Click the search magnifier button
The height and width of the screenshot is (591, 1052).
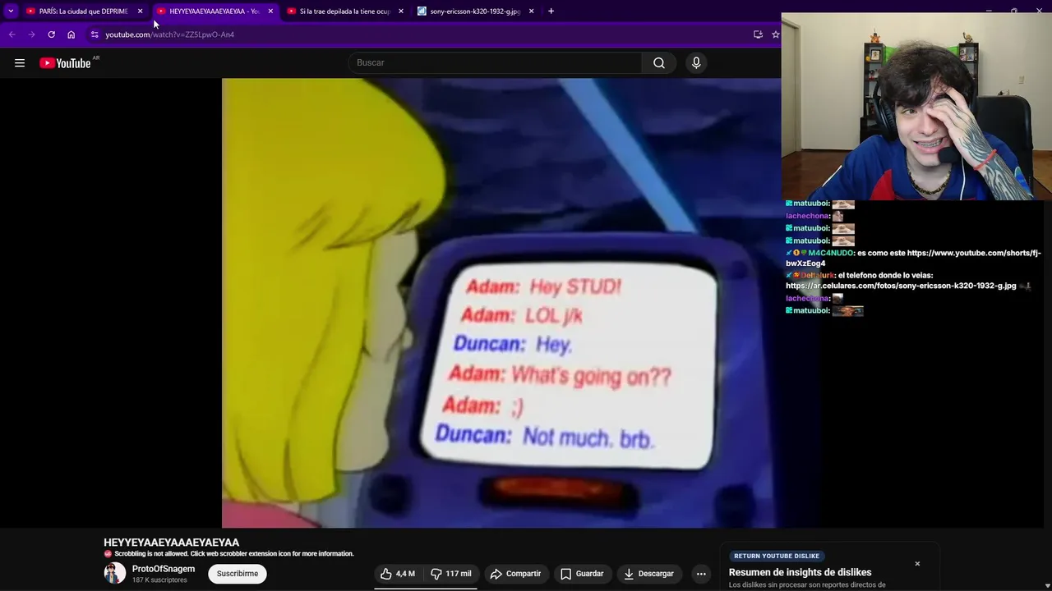pos(659,63)
